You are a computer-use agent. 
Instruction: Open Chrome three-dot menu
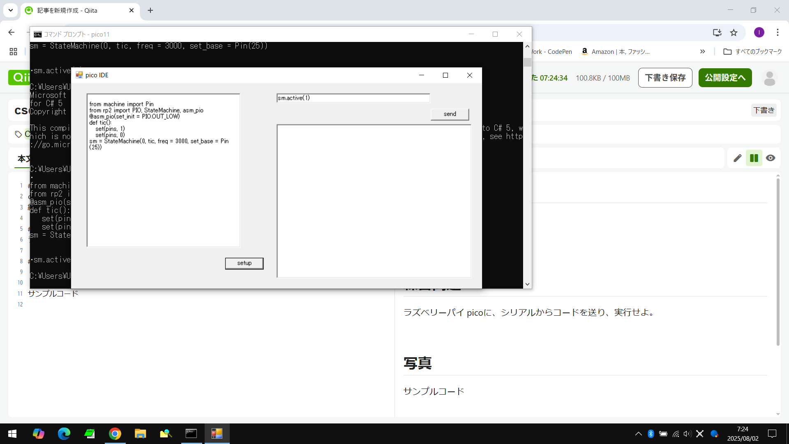coord(777,32)
